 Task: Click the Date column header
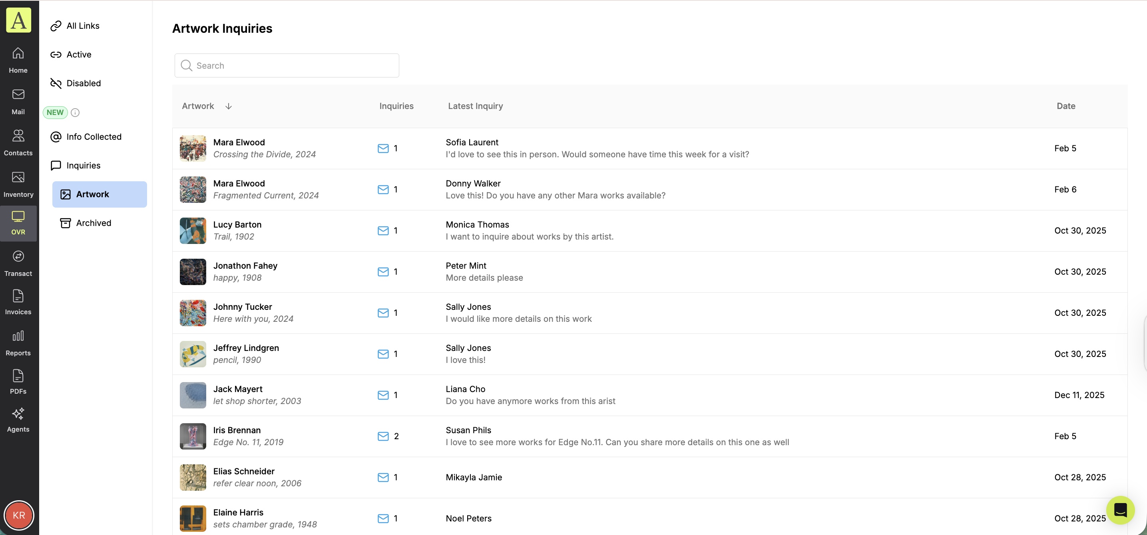click(1065, 106)
